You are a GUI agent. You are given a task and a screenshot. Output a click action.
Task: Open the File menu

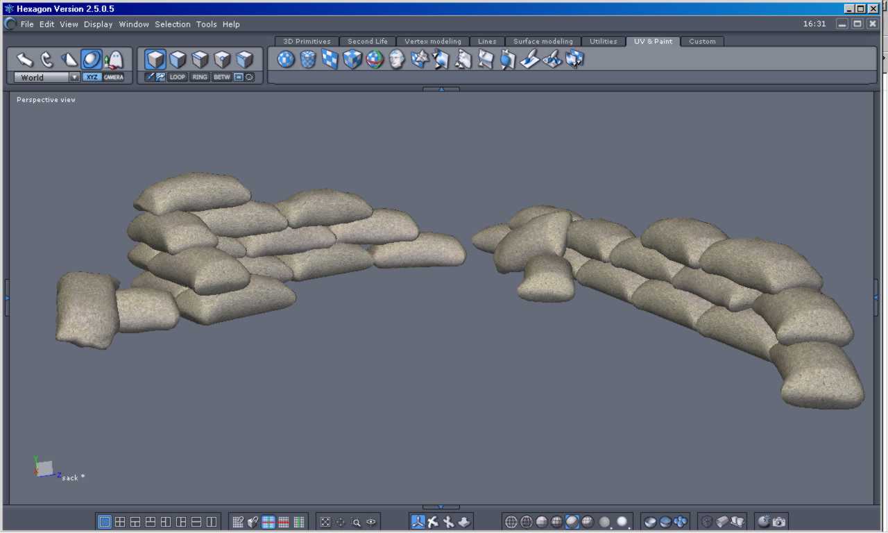coord(27,24)
